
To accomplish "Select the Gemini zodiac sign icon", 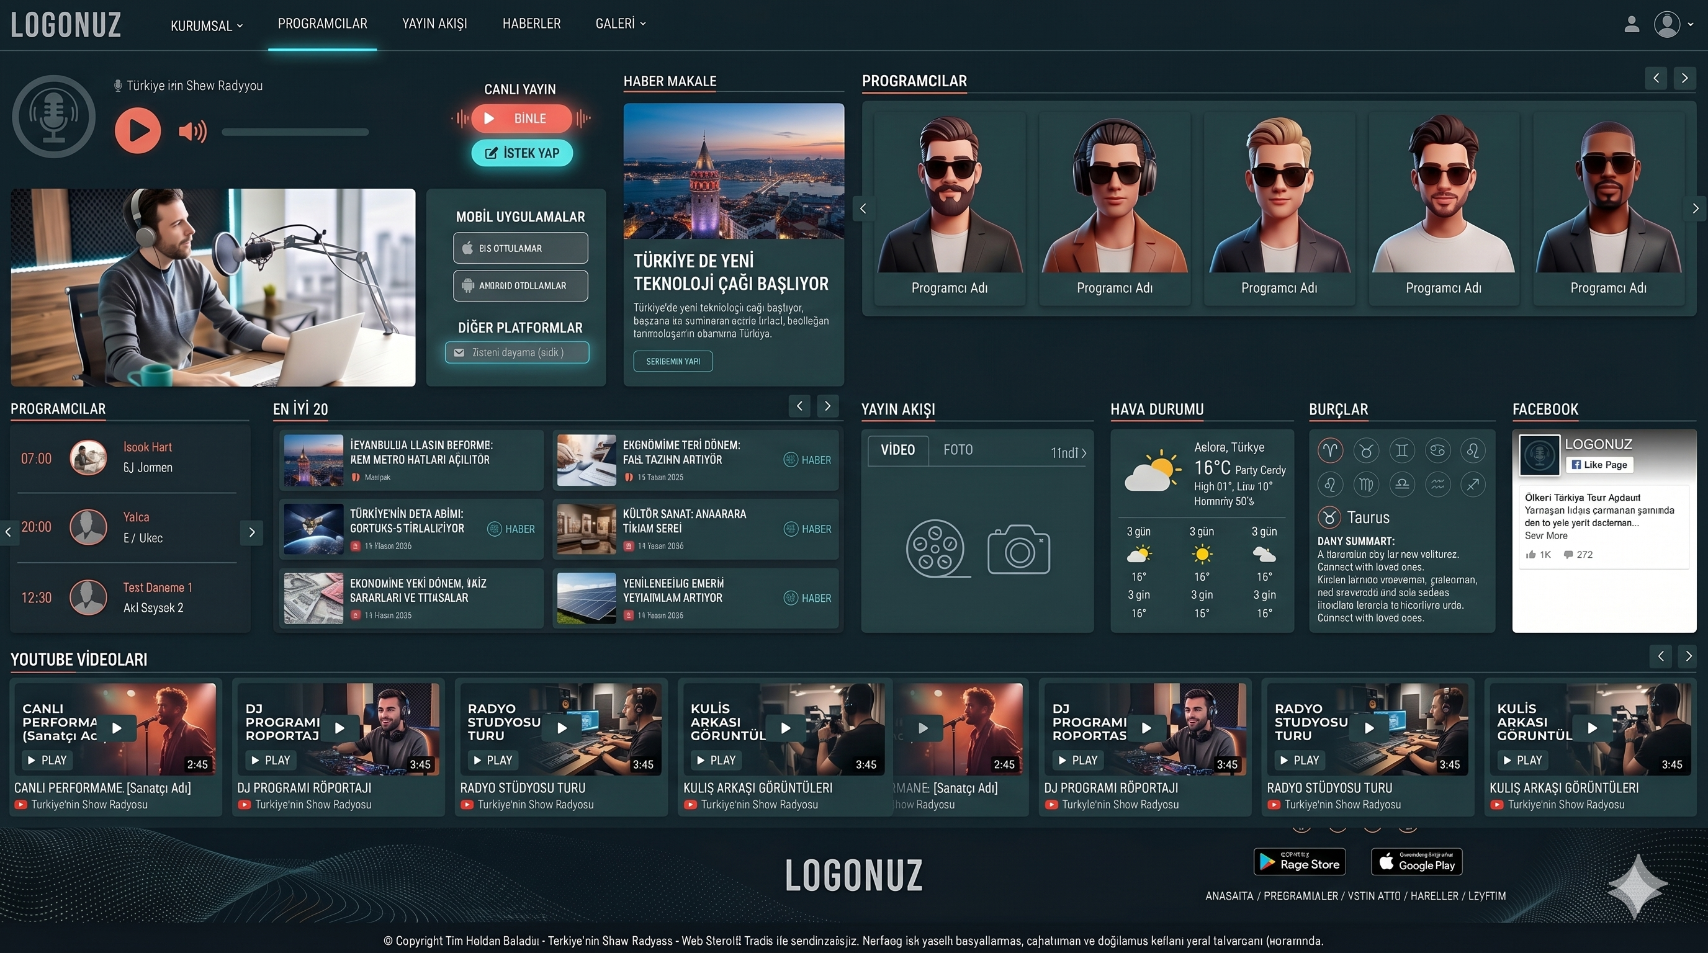I will coord(1401,450).
